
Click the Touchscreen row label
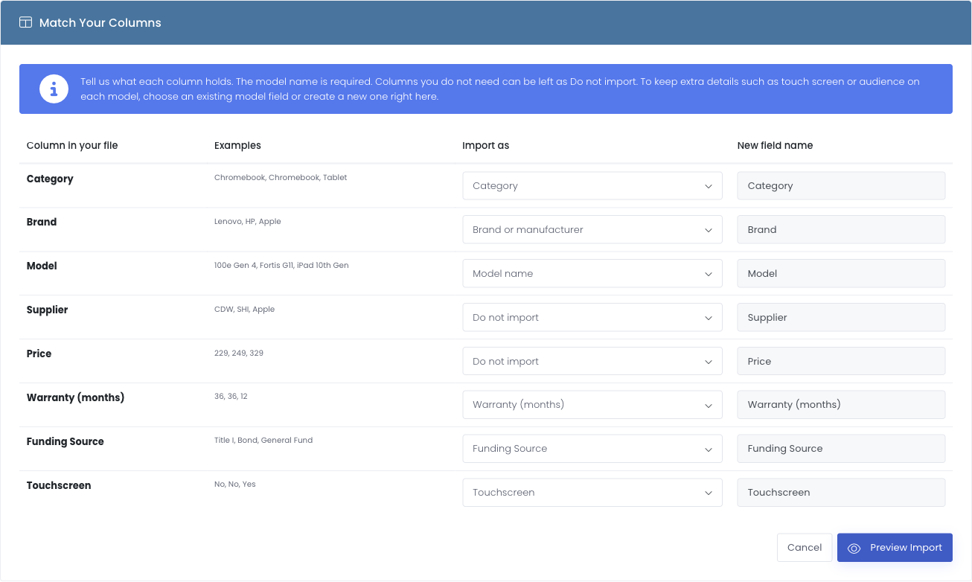point(59,486)
